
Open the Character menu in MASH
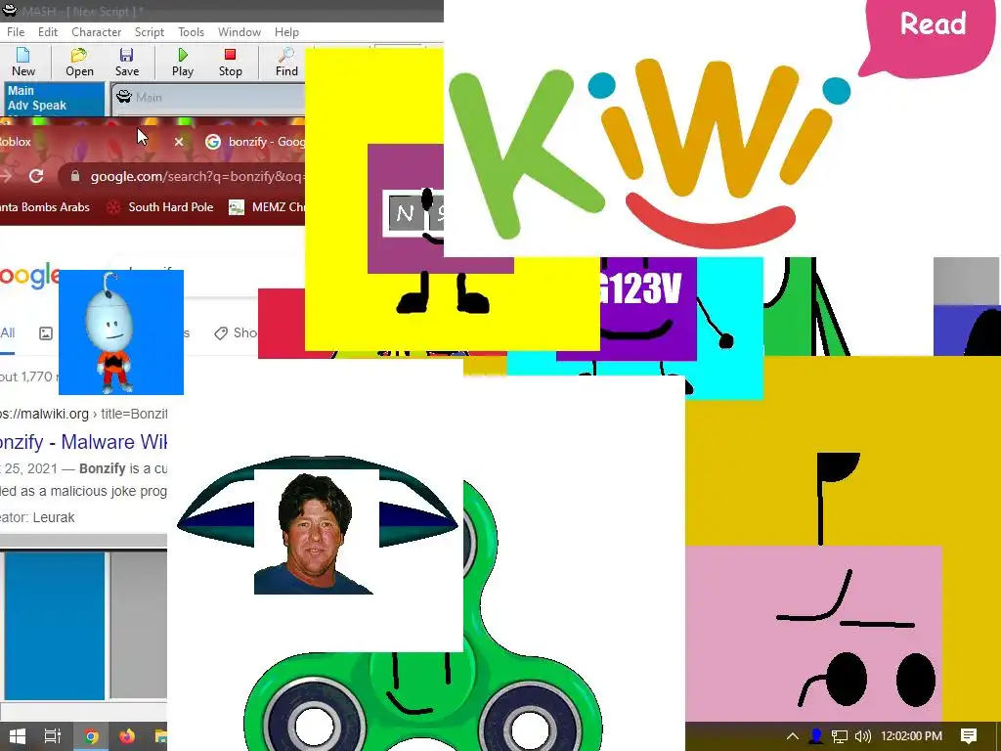(x=97, y=32)
